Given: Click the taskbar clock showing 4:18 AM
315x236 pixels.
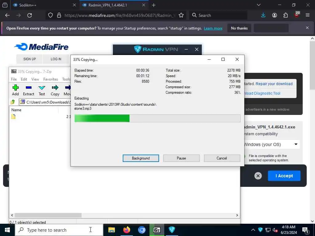Looking at the screenshot, I should point(289,230).
